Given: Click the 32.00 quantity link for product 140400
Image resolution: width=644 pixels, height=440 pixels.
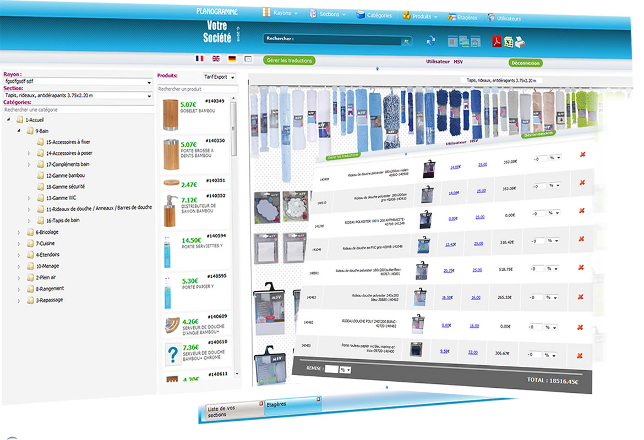Looking at the screenshot, I should [472, 352].
